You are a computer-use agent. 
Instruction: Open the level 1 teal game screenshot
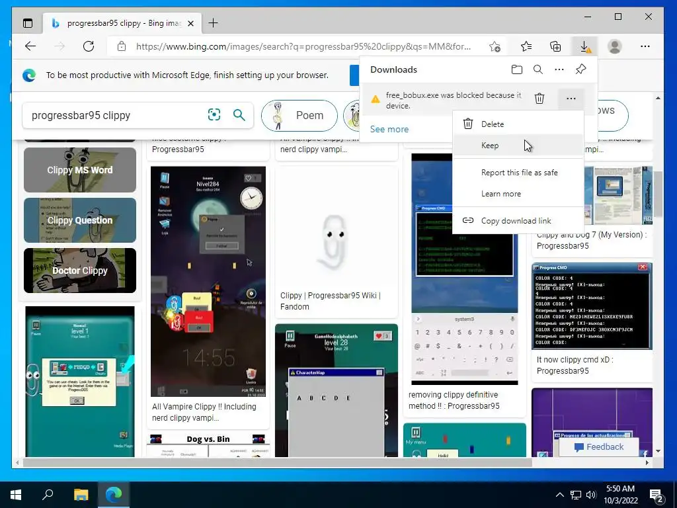point(80,382)
